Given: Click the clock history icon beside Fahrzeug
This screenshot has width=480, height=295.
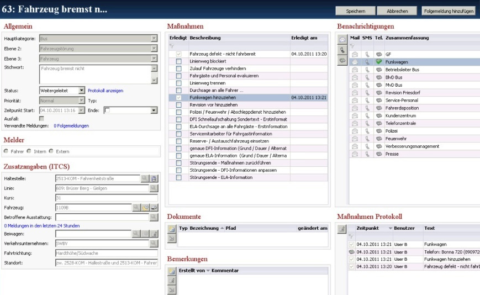Looking at the screenshot, I should (x=145, y=208).
